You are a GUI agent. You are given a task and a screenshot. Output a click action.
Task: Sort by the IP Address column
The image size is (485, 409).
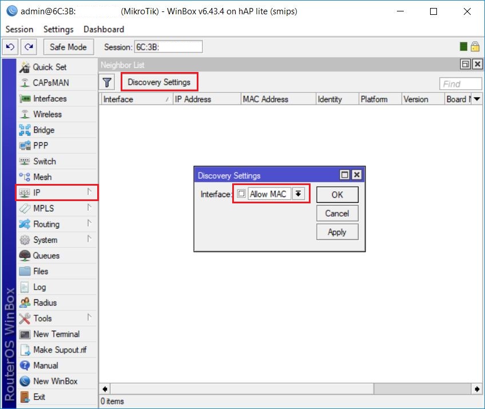tap(206, 99)
